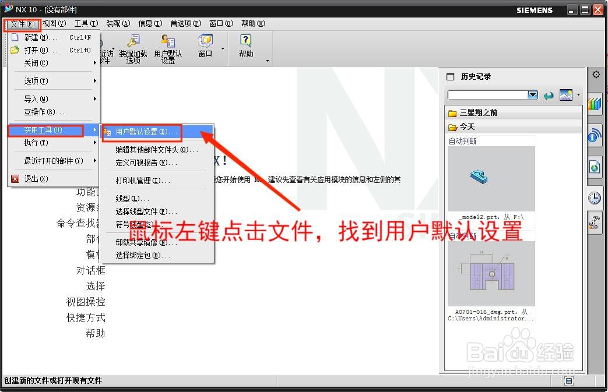
Task: Open the history clock icon in resource bar
Action: tap(595, 198)
